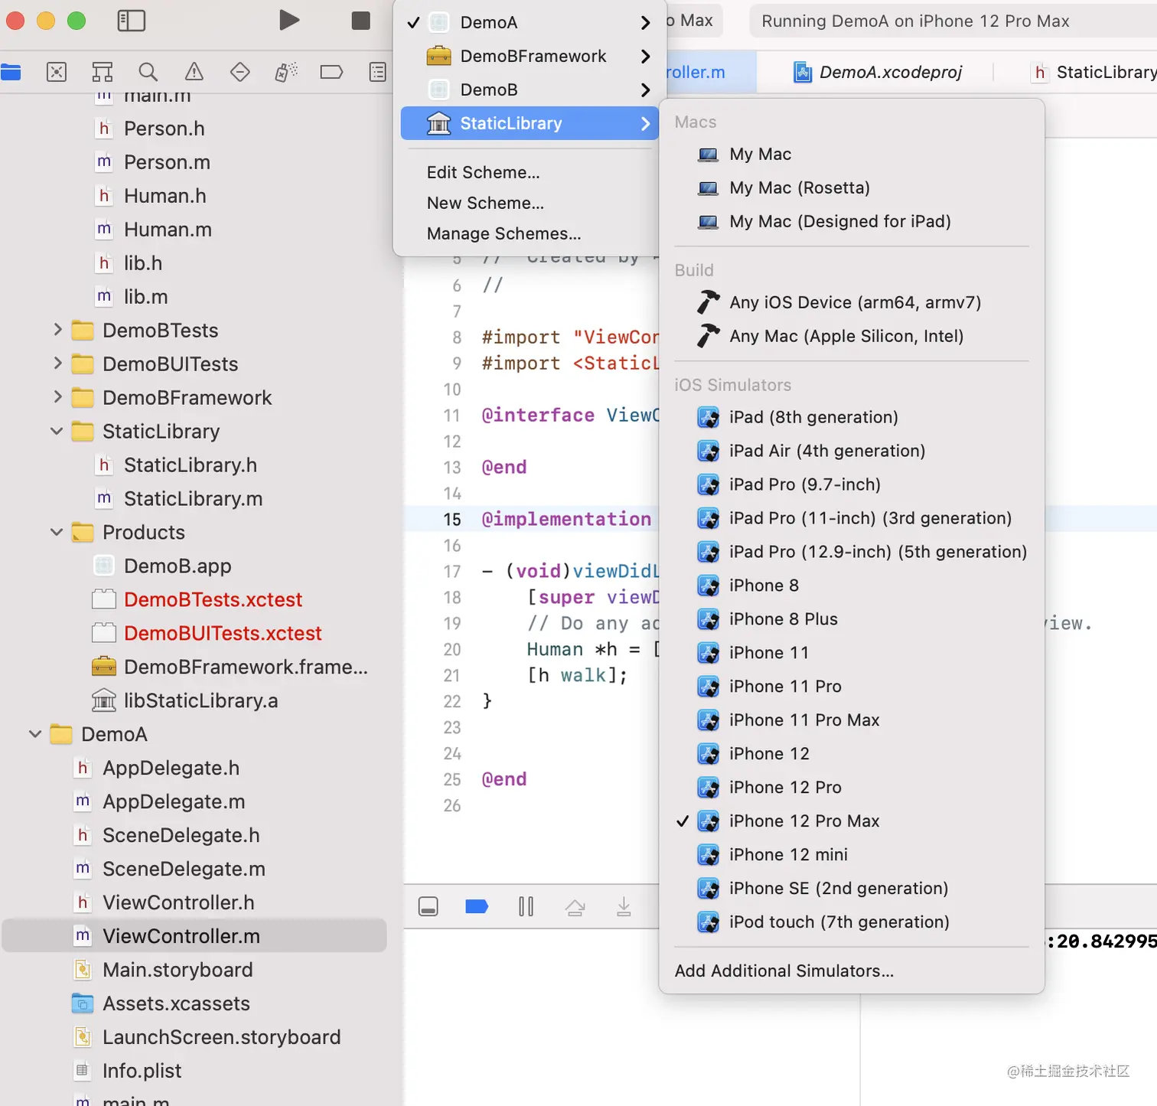Select the DemoB scheme
The width and height of the screenshot is (1157, 1106).
[x=530, y=90]
